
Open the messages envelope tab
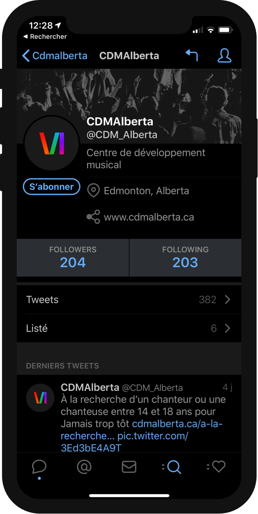point(129,467)
